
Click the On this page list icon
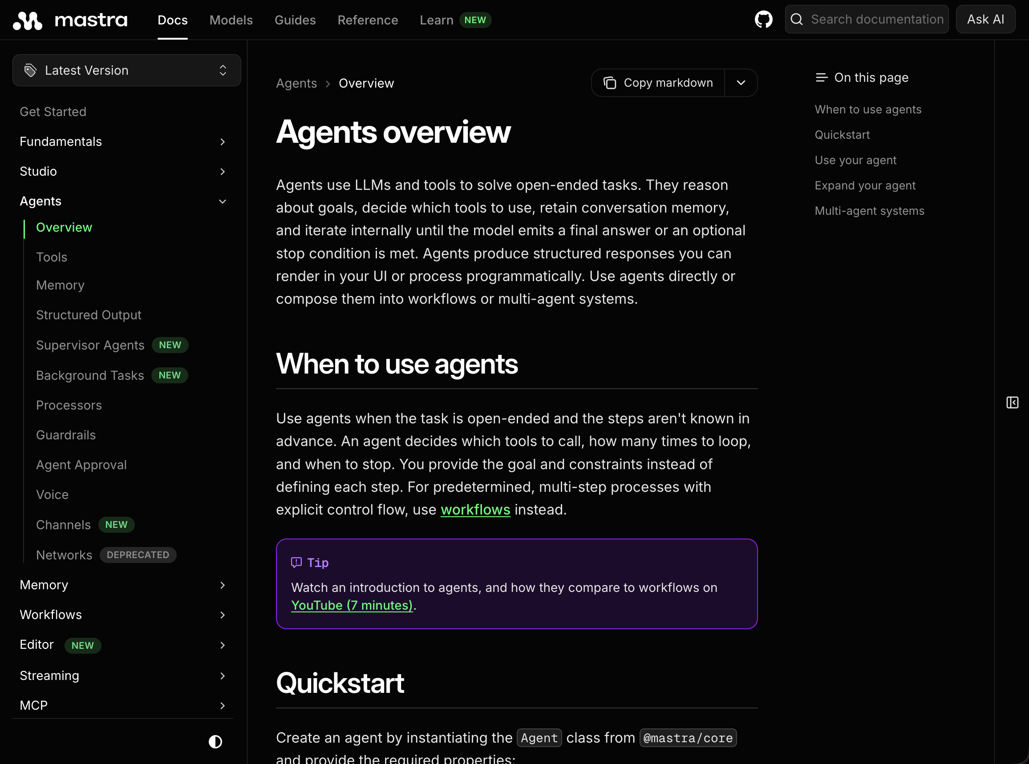coord(822,77)
